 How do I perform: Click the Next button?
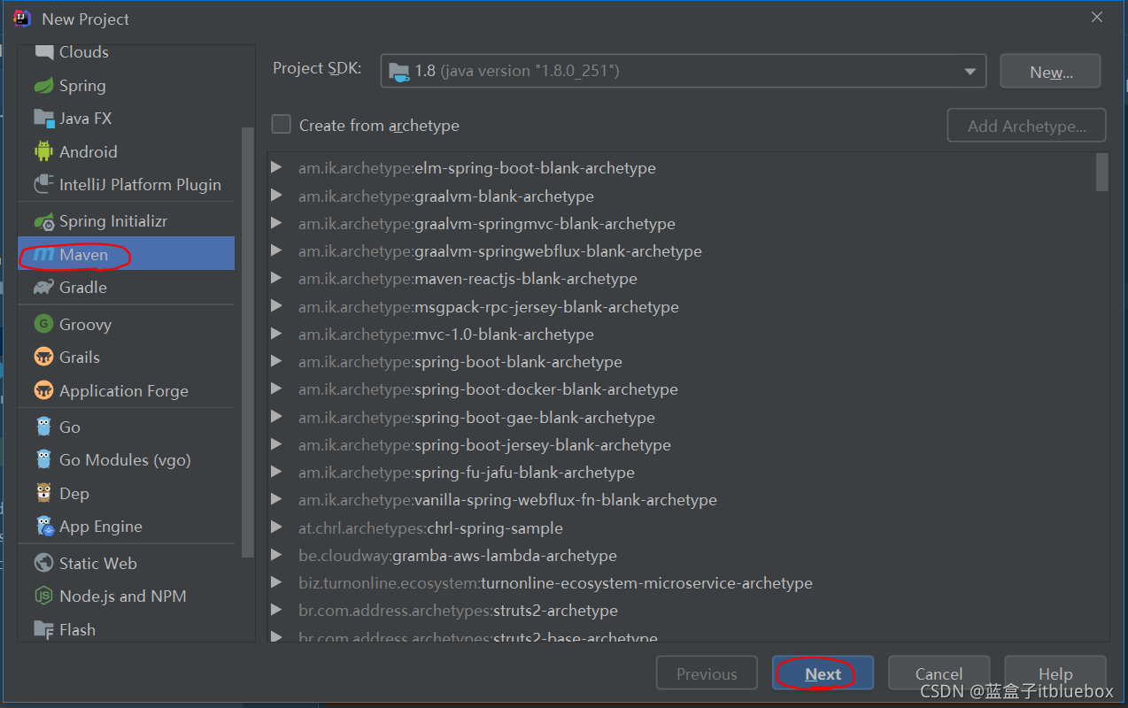pyautogui.click(x=823, y=673)
